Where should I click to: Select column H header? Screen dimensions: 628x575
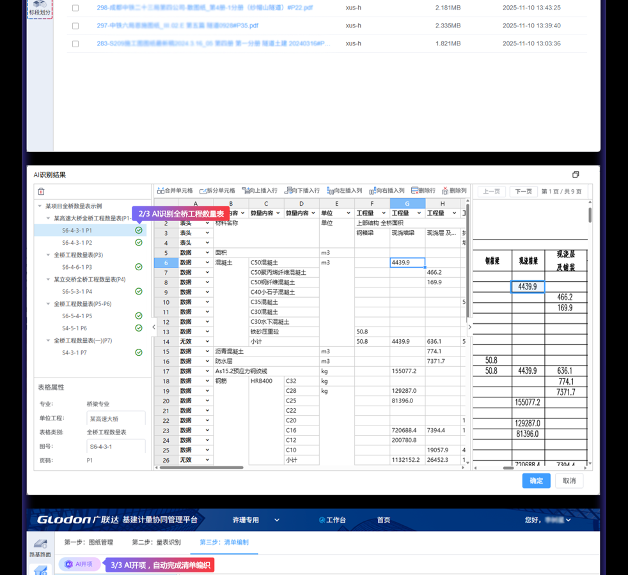(x=443, y=203)
